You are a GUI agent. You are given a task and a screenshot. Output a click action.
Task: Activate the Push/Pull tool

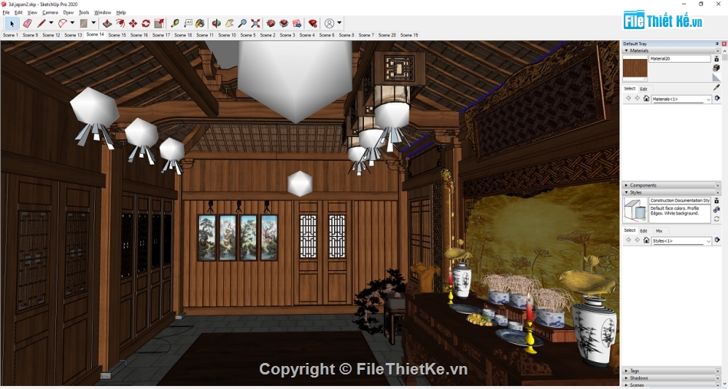pos(107,23)
